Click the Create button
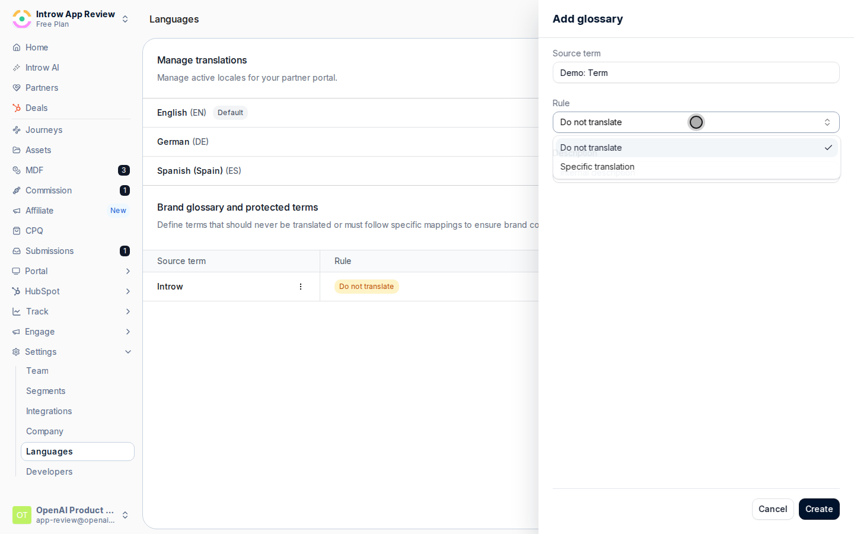 point(819,509)
